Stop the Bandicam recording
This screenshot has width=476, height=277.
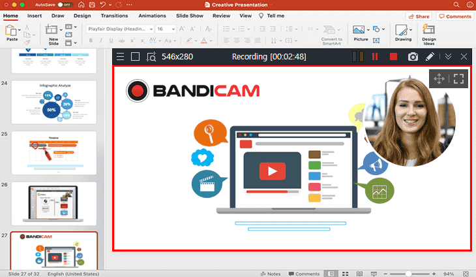[x=393, y=57]
